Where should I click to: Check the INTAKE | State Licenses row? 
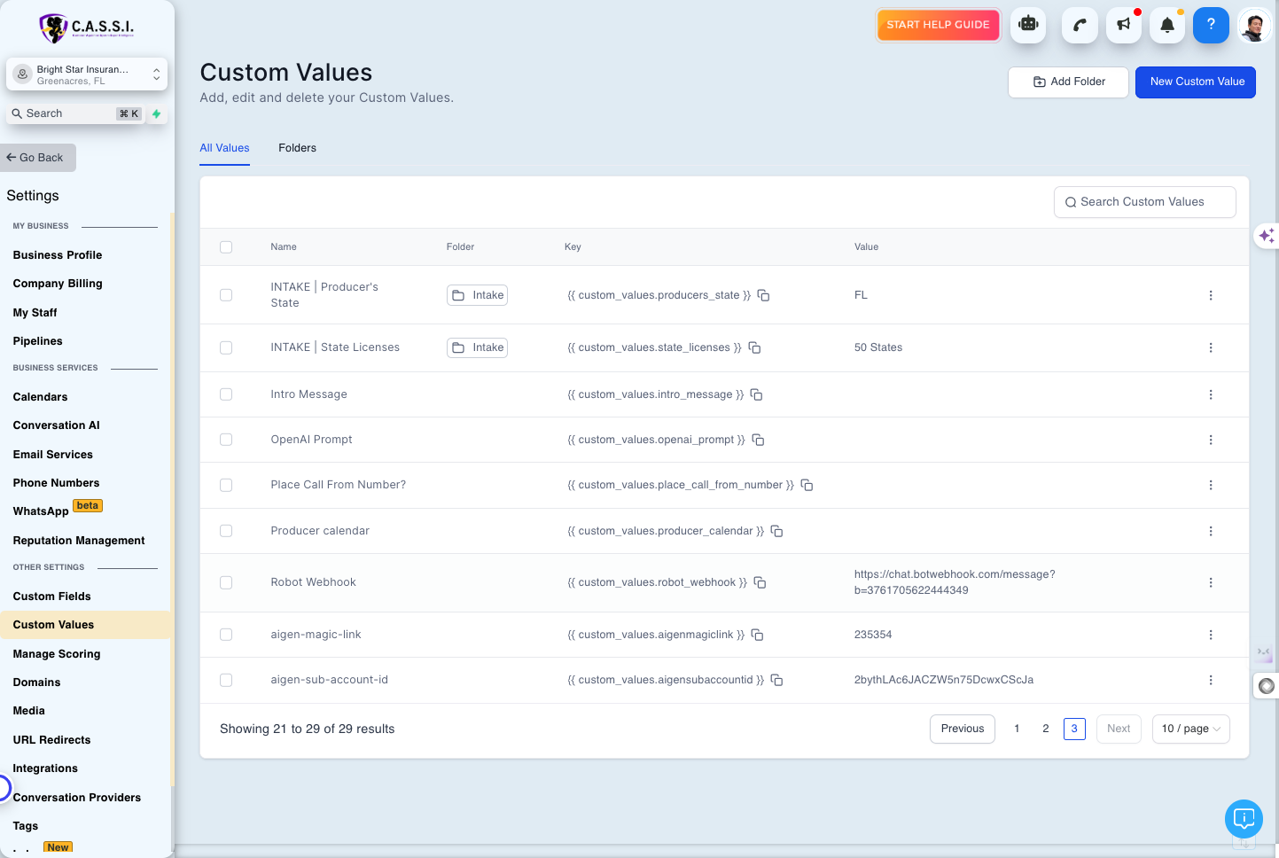pyautogui.click(x=226, y=347)
